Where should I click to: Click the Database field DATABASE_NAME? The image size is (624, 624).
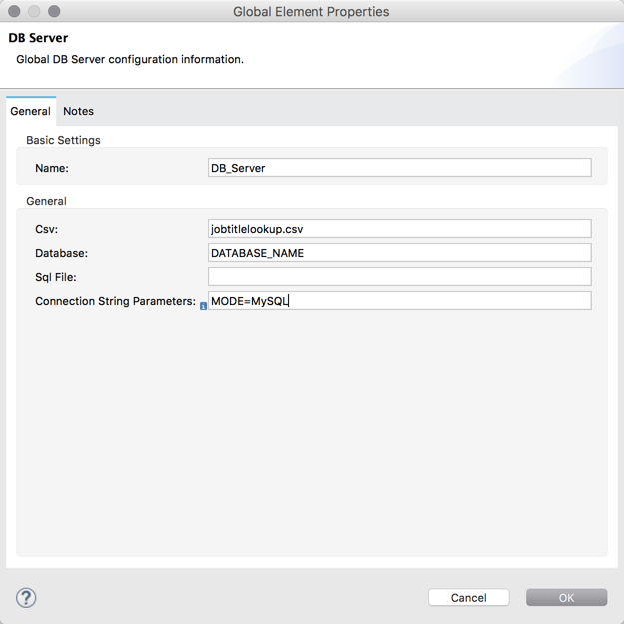pyautogui.click(x=399, y=253)
